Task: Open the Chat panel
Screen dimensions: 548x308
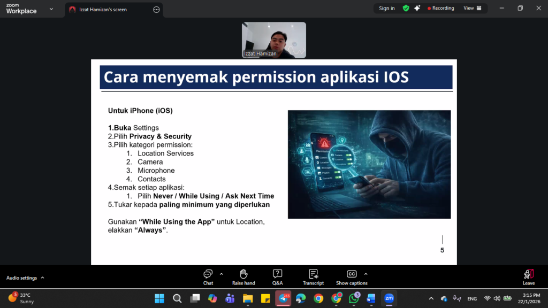Action: click(208, 276)
